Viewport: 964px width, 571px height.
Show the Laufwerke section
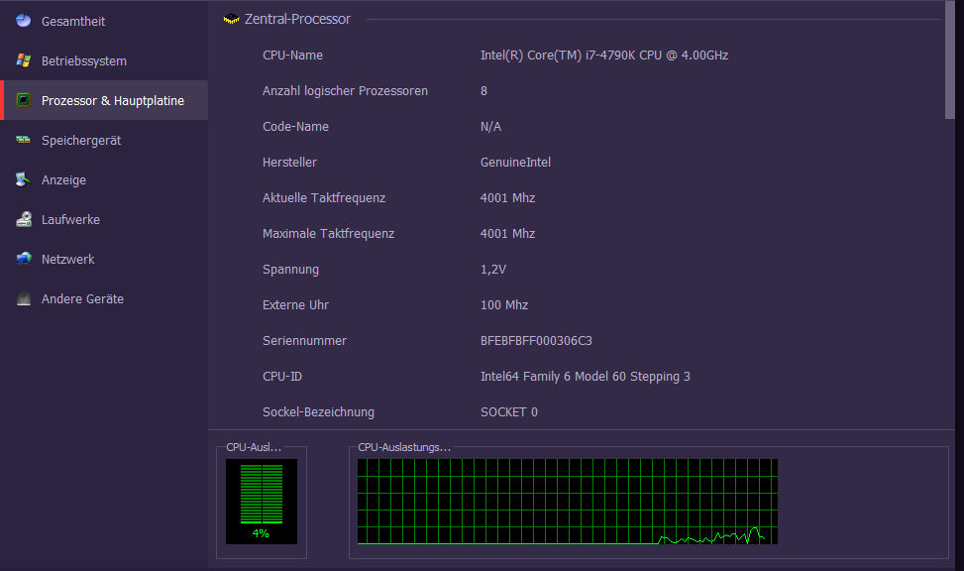pyautogui.click(x=104, y=219)
